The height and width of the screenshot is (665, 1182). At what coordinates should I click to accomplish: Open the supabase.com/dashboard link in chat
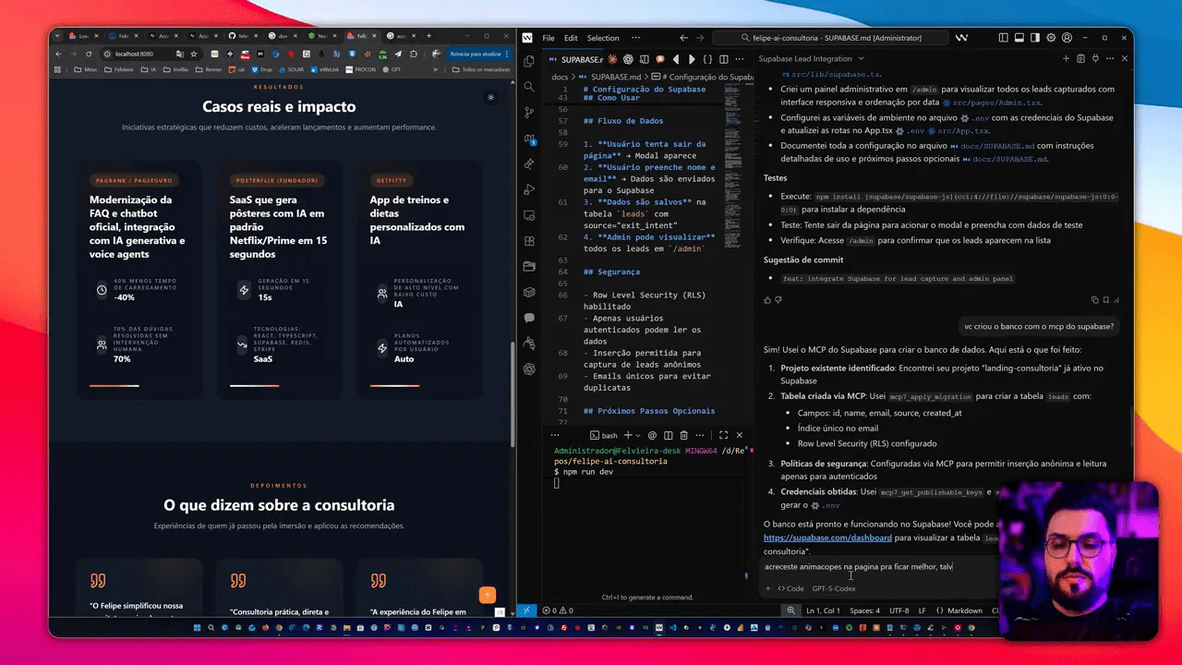click(827, 537)
